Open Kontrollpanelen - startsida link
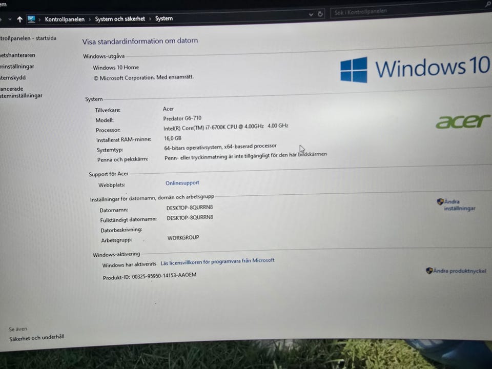492x369 pixels. click(x=28, y=38)
